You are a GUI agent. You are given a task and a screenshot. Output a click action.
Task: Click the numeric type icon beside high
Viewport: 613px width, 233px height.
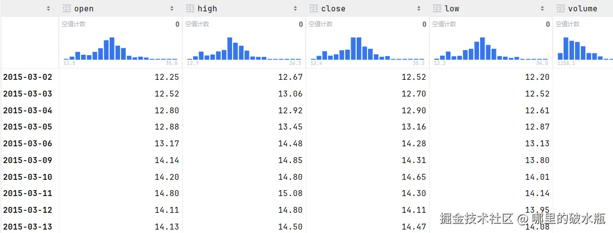click(x=190, y=8)
